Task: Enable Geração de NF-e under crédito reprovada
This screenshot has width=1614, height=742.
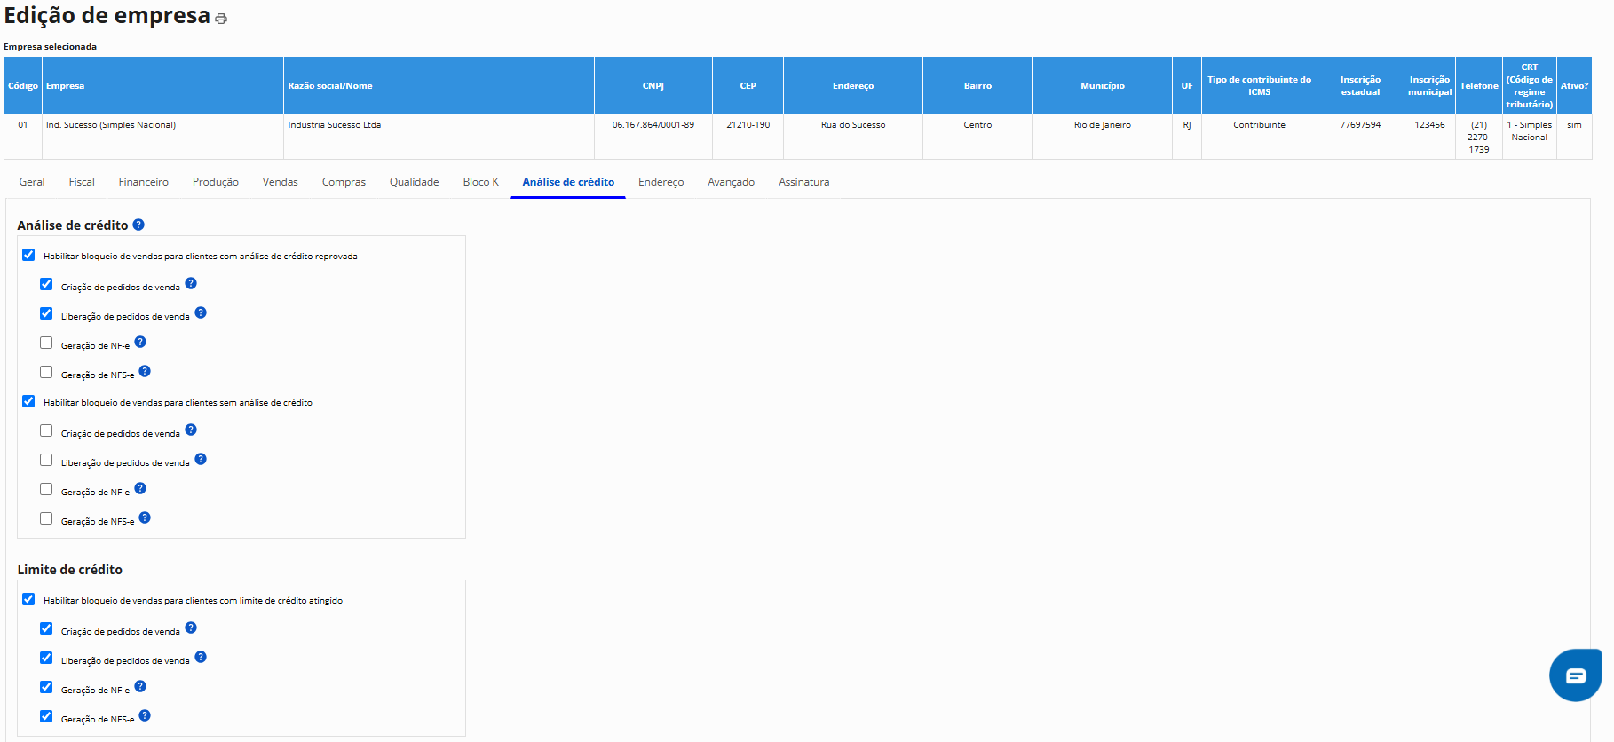Action: coord(46,343)
